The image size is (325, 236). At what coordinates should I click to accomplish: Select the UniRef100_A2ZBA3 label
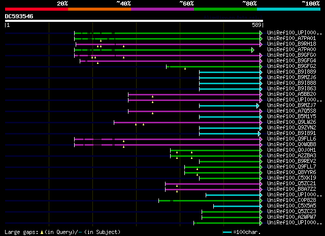(x=291, y=156)
